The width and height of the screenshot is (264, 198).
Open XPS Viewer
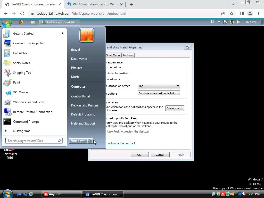tap(35, 92)
